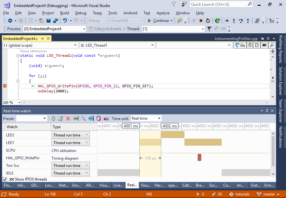Viewport: 286px width, 198px height.
Task: Click the tutorials repository in status bar
Action: point(239,194)
